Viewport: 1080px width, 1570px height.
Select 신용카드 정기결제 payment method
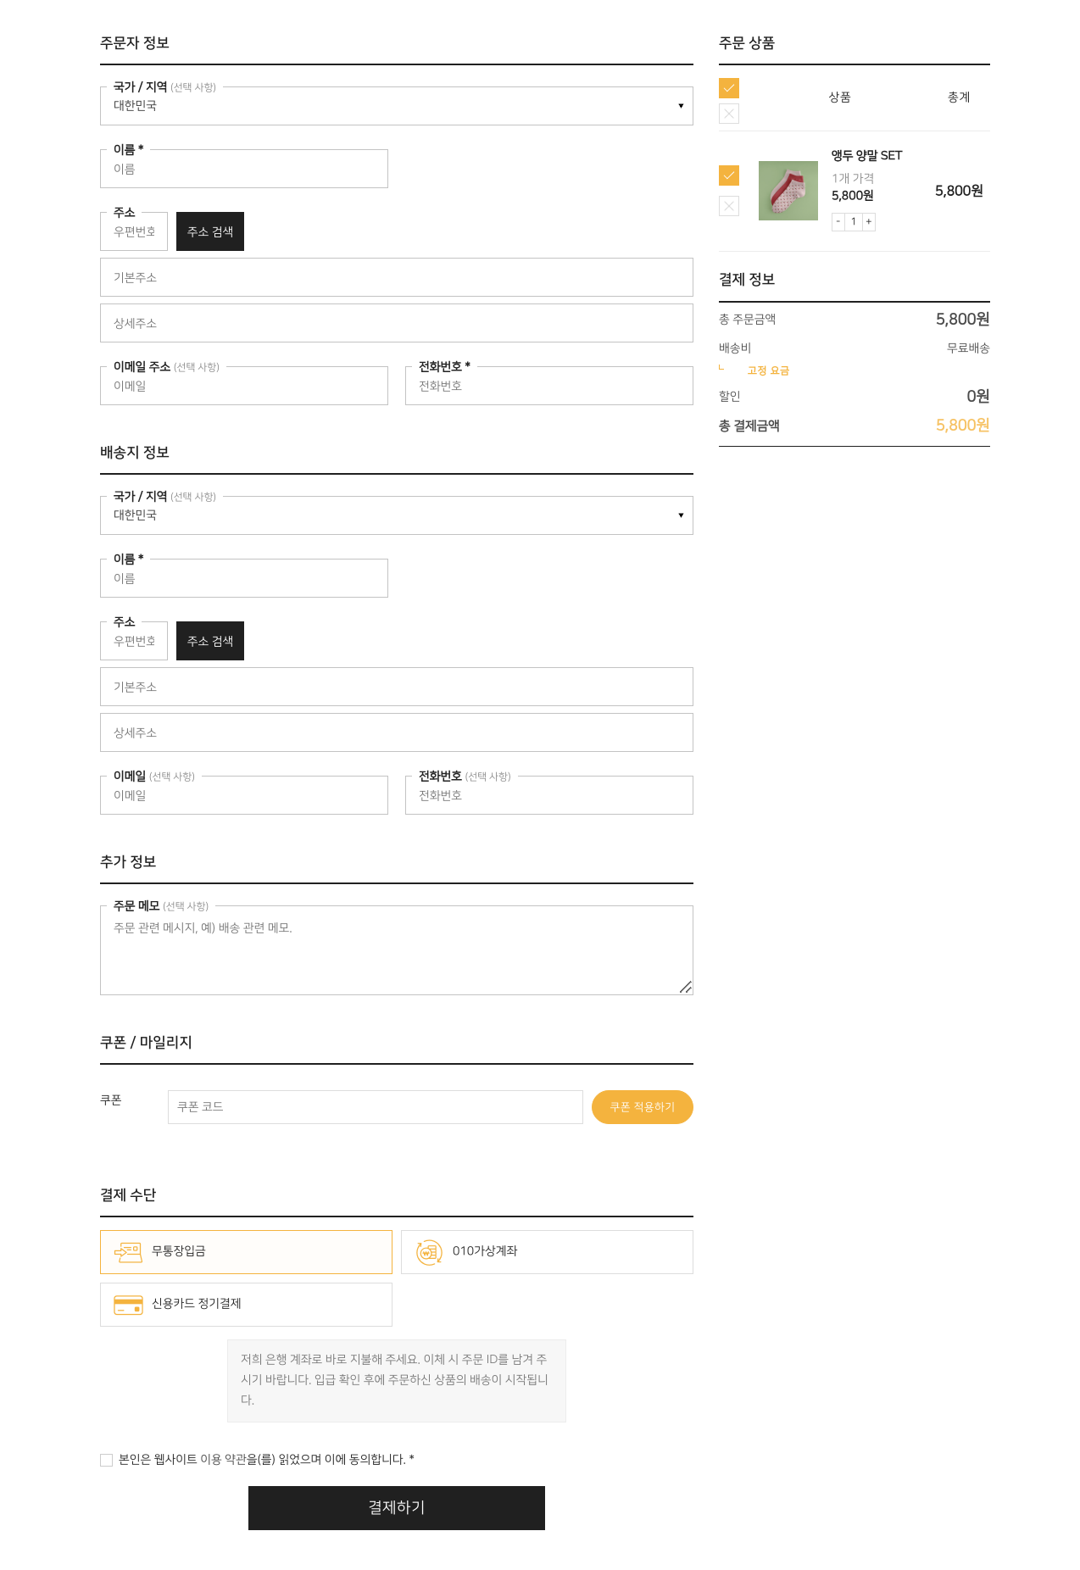pos(246,1305)
